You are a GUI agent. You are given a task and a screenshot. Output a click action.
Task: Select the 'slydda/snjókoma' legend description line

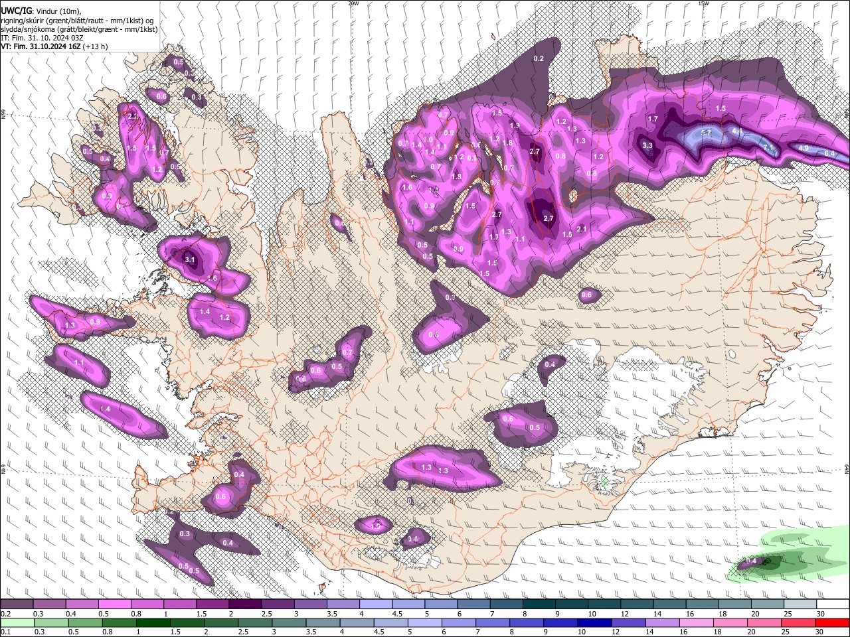click(x=79, y=29)
